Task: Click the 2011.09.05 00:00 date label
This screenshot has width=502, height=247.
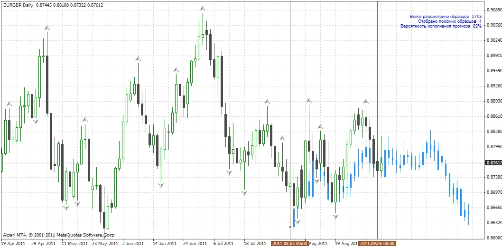Action: [377, 244]
